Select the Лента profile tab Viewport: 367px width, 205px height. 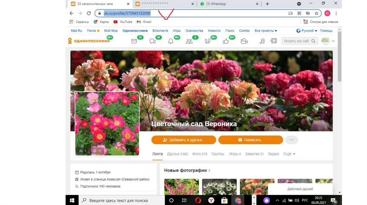coord(158,154)
